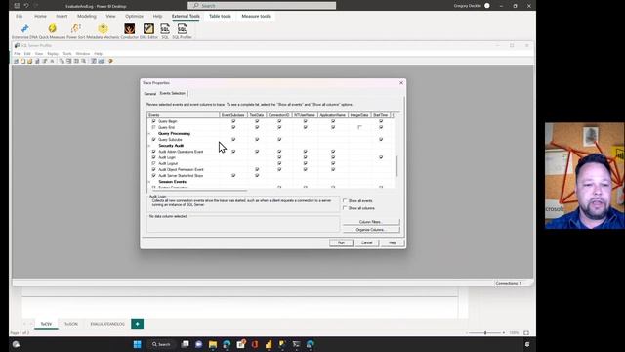Open the Modeling ribbon tab
Image resolution: width=625 pixels, height=352 pixels.
click(x=87, y=16)
